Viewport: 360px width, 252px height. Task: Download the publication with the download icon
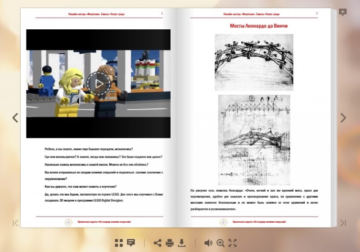pyautogui.click(x=182, y=243)
